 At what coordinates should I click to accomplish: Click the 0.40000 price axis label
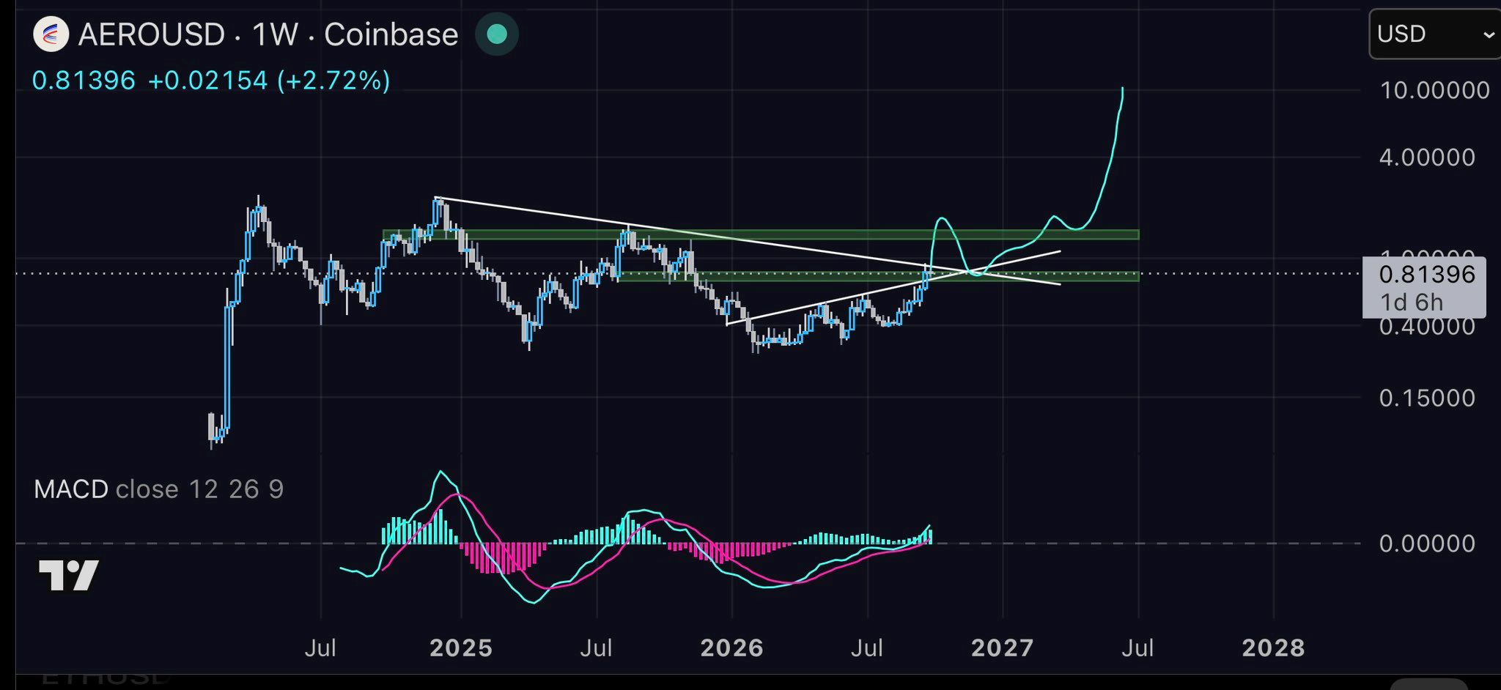point(1427,327)
